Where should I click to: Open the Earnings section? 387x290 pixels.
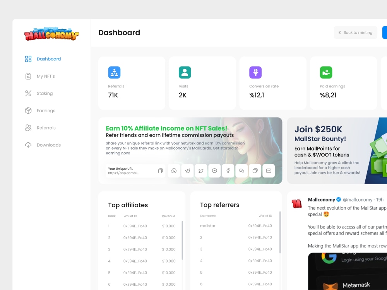coord(40,111)
